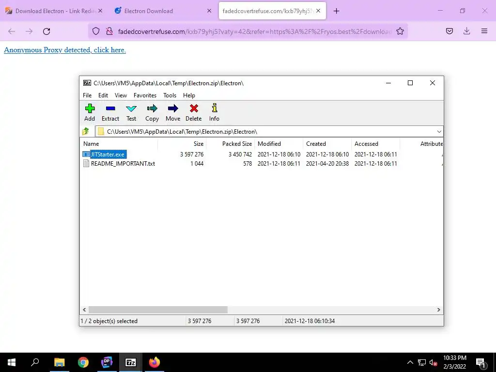Click the Copy toolbar button
Viewport: 496px width, 372px height.
(152, 112)
